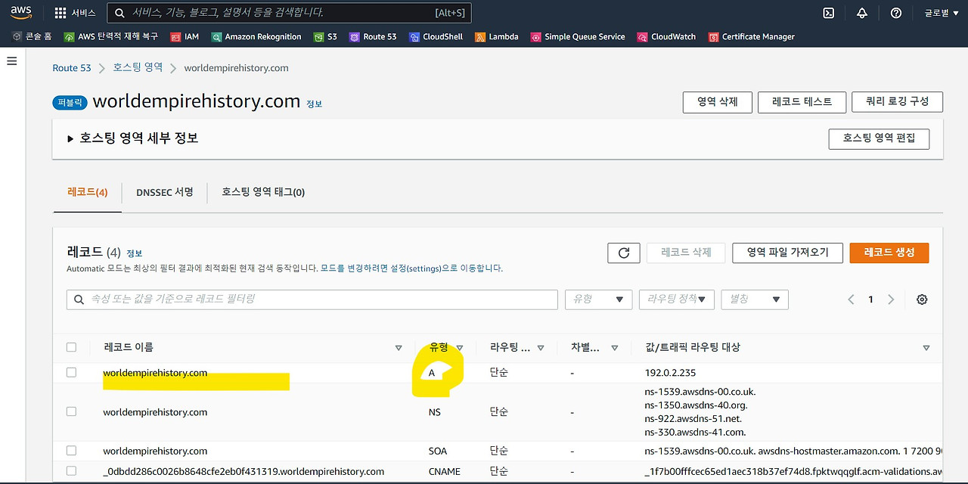Select the Route 53 service shortcut icon
The height and width of the screenshot is (484, 968).
pyautogui.click(x=354, y=36)
